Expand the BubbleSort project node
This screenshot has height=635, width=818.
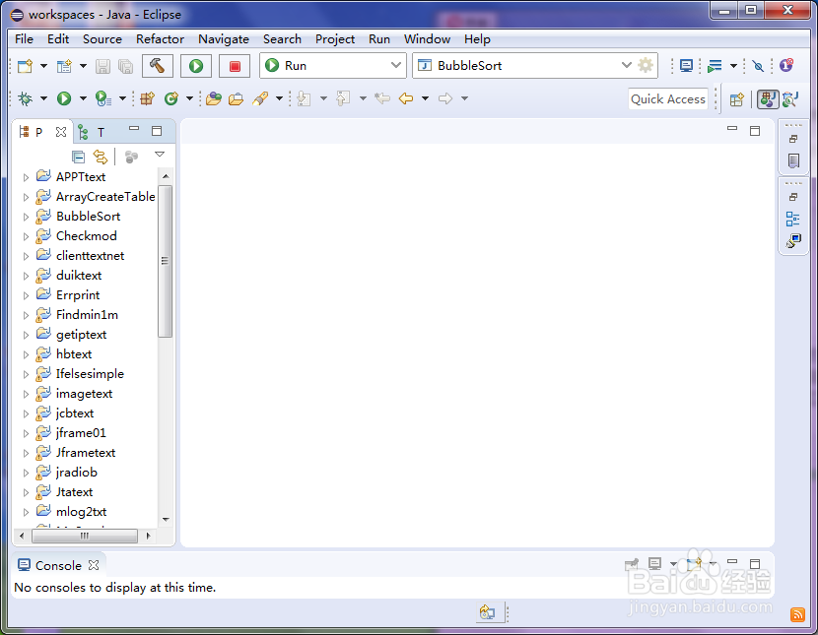[26, 217]
